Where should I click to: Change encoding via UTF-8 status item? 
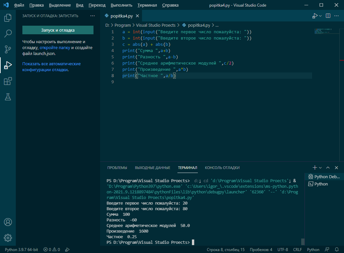[282, 249]
